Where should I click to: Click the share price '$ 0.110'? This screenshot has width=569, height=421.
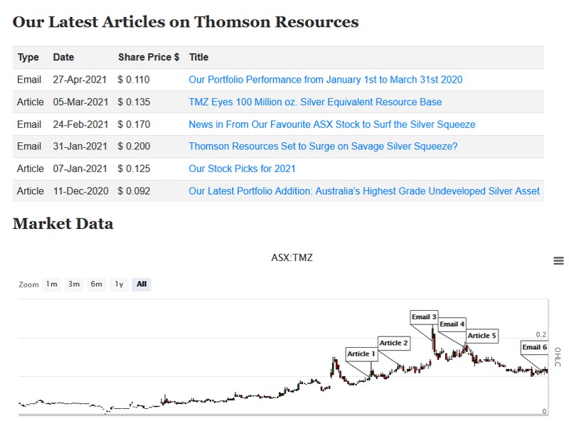(x=134, y=80)
